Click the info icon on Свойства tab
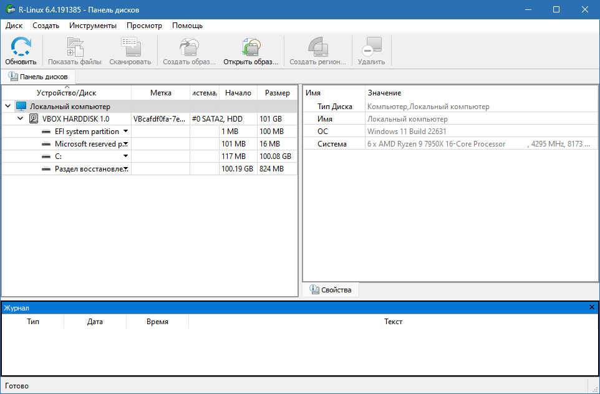 pyautogui.click(x=314, y=289)
